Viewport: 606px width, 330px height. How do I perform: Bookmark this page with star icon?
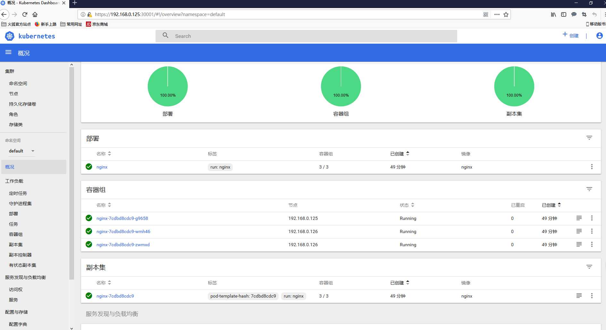point(506,14)
